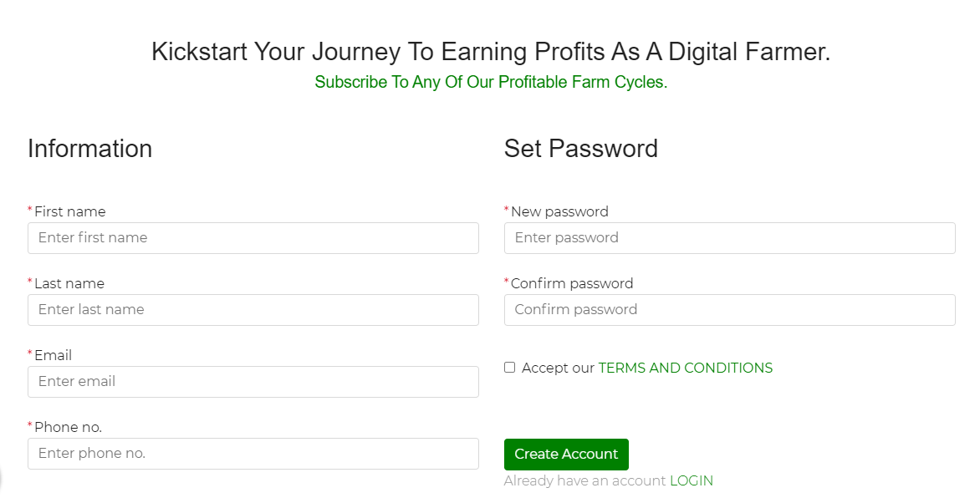The height and width of the screenshot is (498, 980).
Task: Click the Create Account button
Action: (x=566, y=455)
